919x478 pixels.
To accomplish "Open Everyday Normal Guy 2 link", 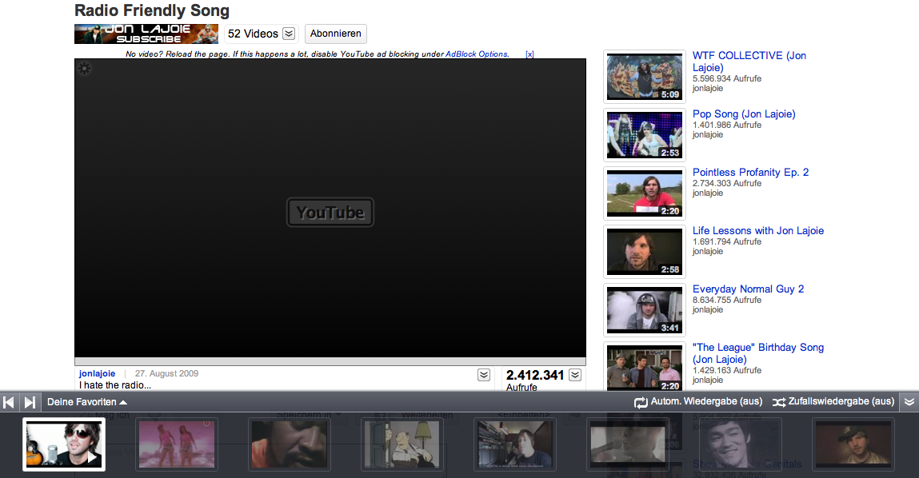I will (748, 289).
